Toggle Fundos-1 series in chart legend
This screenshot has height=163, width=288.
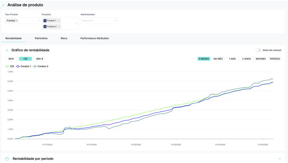point(24,66)
